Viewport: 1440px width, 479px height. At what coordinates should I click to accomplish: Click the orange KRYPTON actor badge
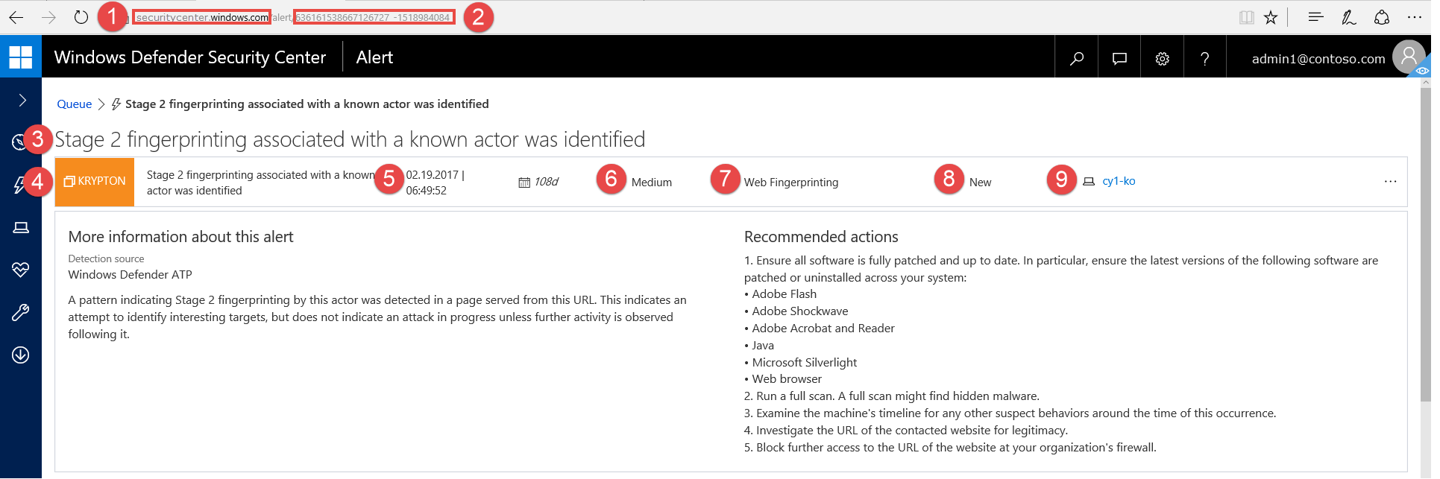[95, 182]
